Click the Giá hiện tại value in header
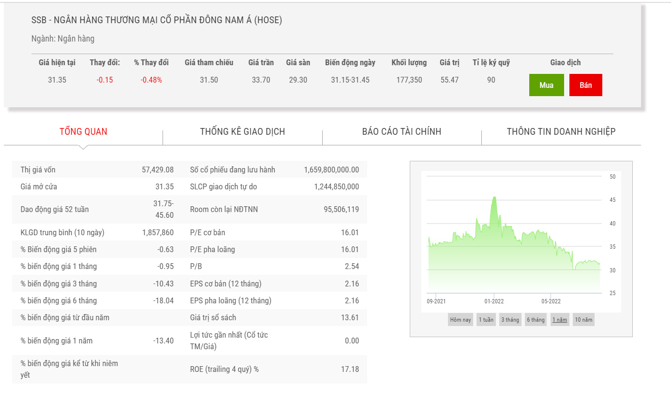This screenshot has height=398, width=671. tap(57, 80)
